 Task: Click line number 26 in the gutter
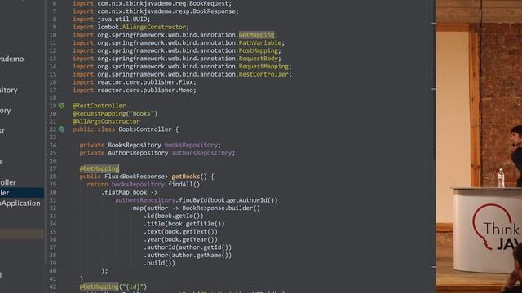tap(53, 161)
